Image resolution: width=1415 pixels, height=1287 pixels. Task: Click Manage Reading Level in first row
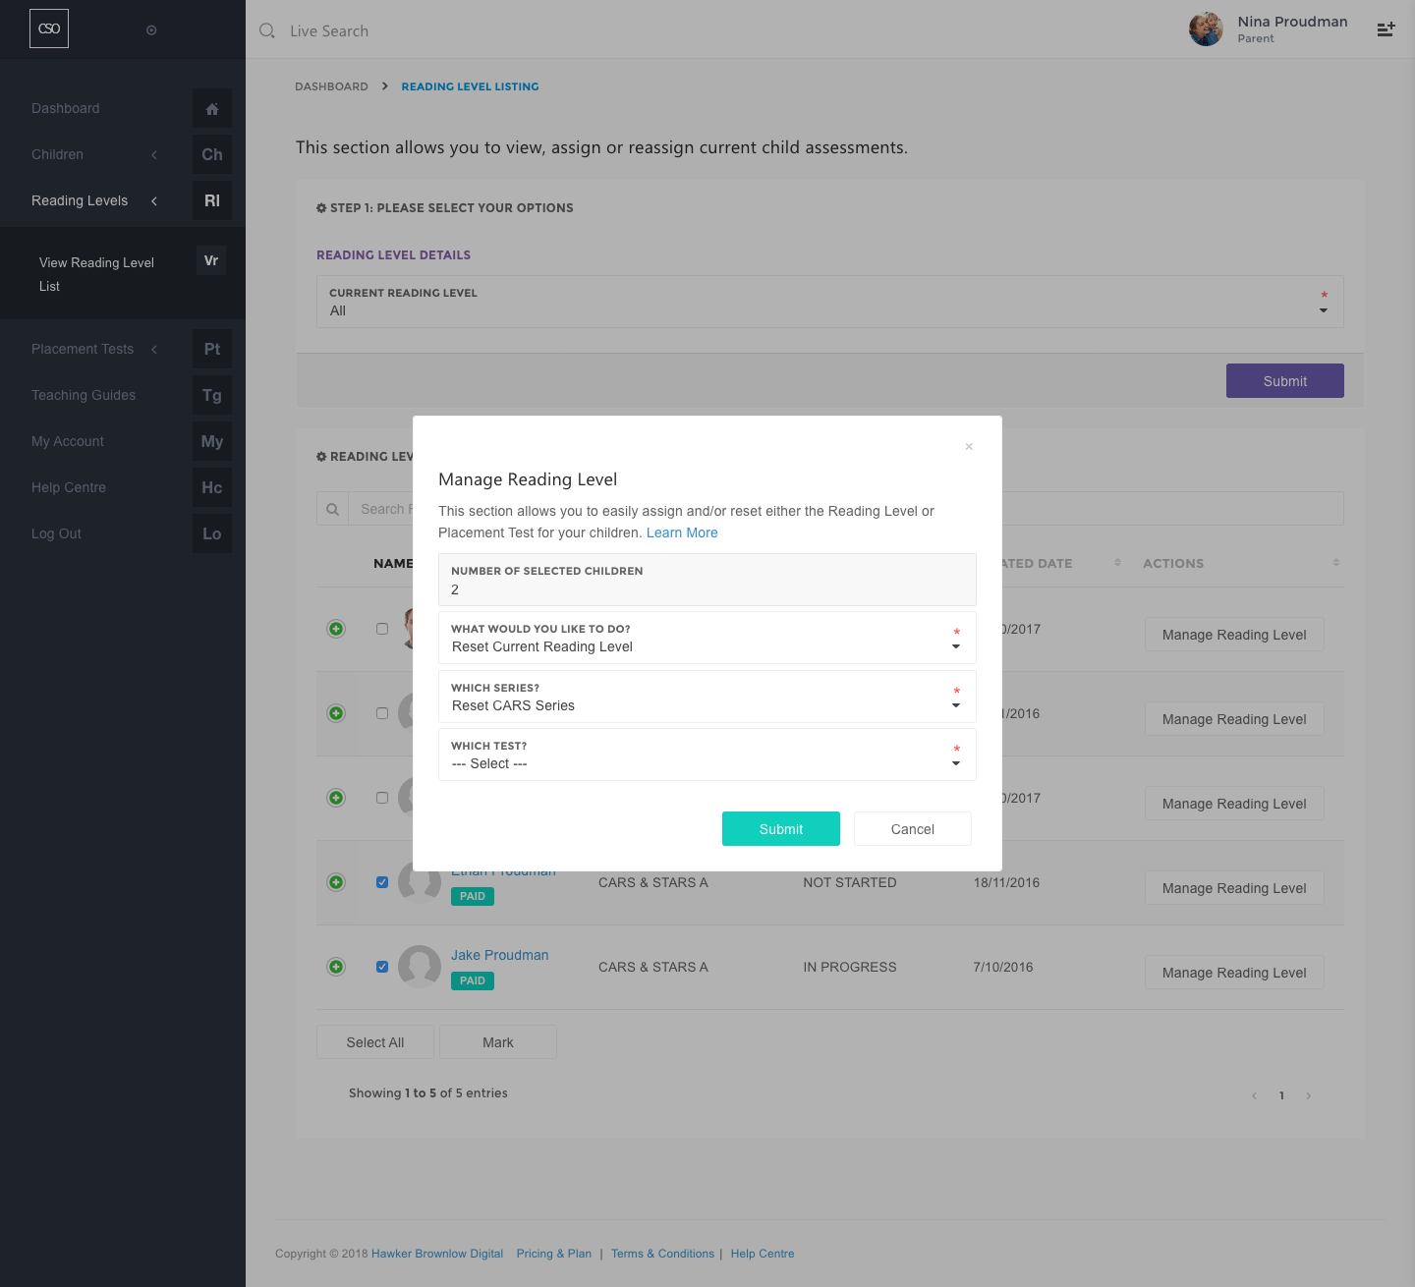tap(1234, 635)
